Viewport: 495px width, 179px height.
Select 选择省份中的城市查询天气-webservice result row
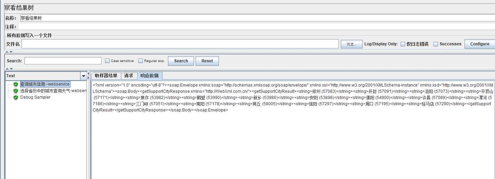(53, 91)
